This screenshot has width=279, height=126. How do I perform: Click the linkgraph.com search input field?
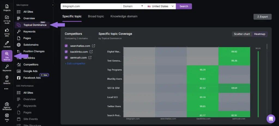(91, 6)
